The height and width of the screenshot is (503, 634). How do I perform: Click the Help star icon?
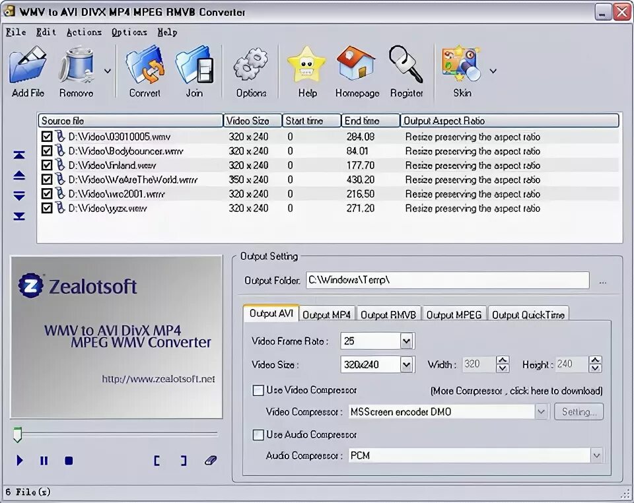(307, 65)
